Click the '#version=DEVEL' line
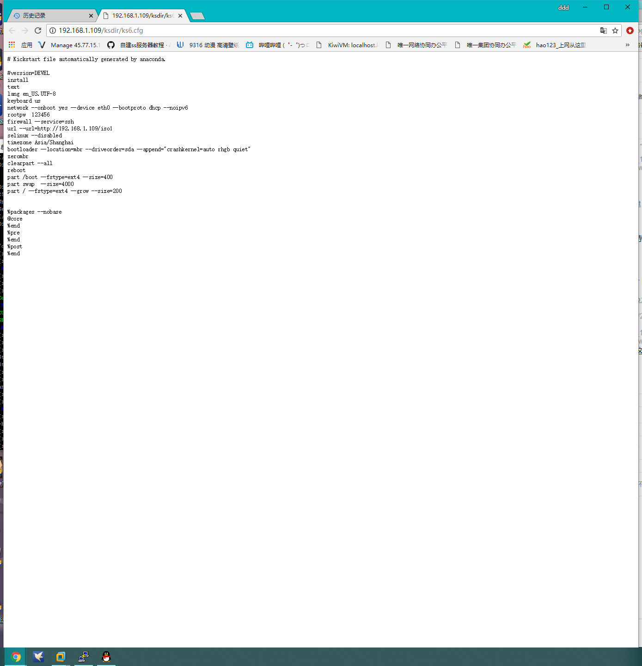Viewport: 642px width, 666px height. coord(28,73)
